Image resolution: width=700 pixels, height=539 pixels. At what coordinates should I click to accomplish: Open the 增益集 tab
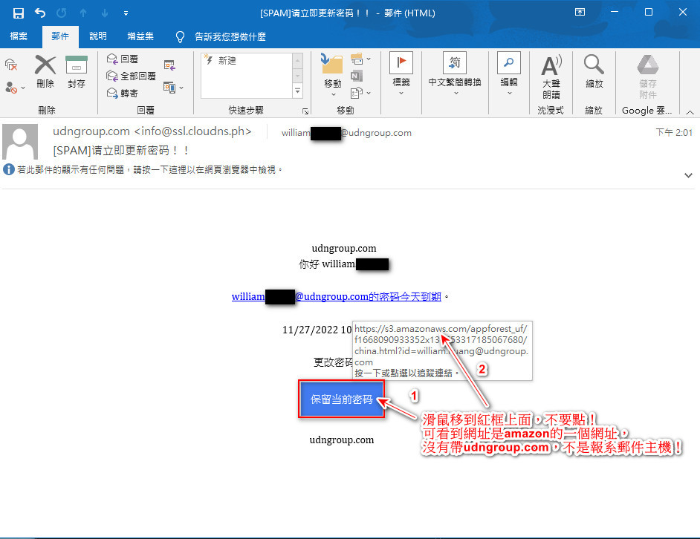[x=140, y=36]
